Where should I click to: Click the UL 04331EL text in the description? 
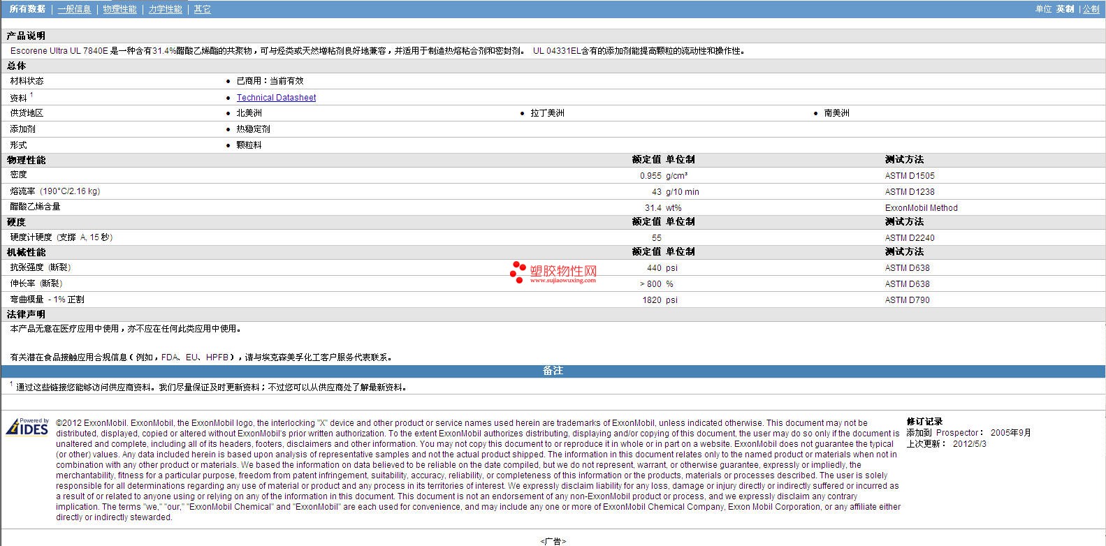(x=557, y=51)
